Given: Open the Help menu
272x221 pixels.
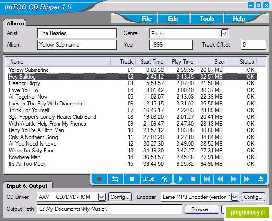Looking at the screenshot, I should (239, 19).
